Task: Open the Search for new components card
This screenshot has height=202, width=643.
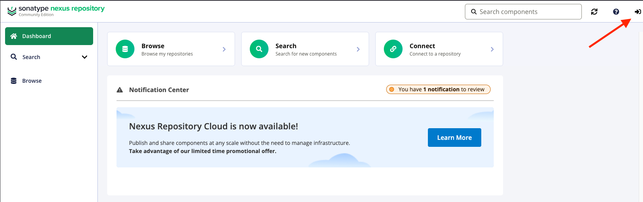Action: click(x=305, y=49)
